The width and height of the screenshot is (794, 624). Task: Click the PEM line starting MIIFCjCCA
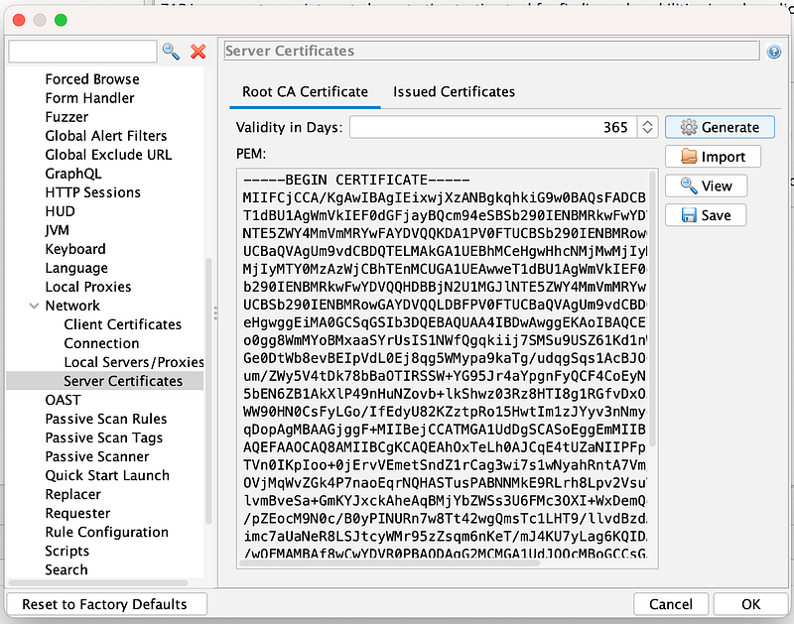coord(444,197)
